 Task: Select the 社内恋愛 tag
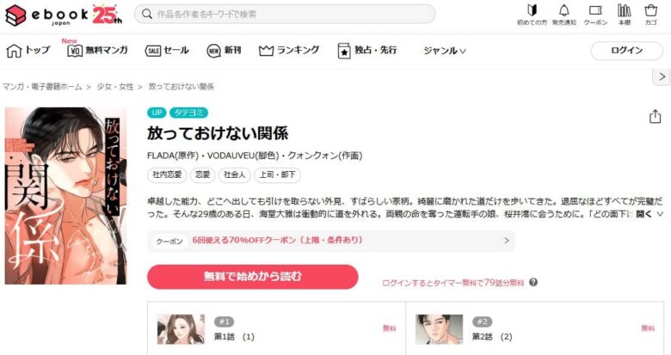[x=167, y=175]
